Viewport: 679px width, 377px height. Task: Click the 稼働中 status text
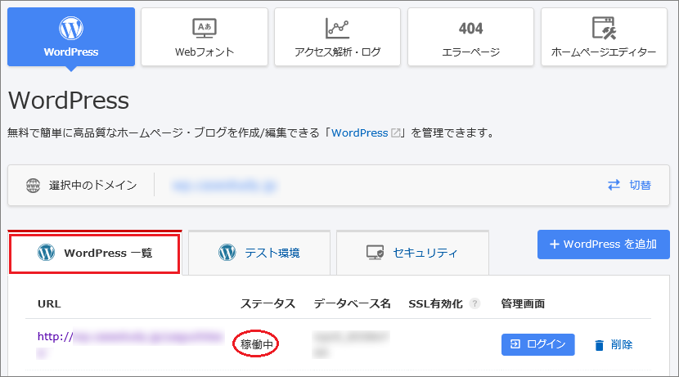point(256,344)
